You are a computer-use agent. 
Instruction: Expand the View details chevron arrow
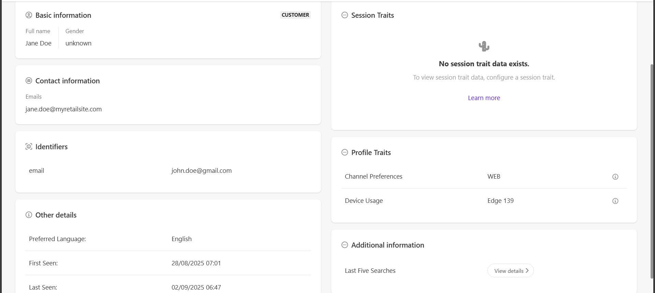click(527, 270)
